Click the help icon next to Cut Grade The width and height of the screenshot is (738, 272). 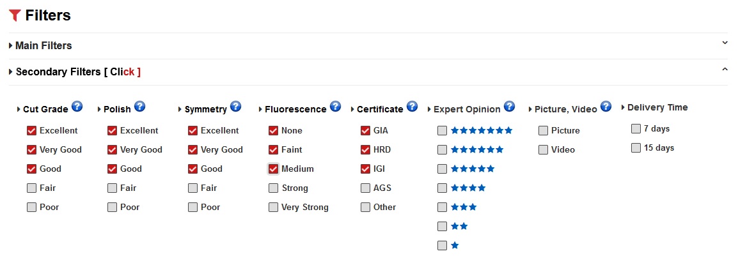coord(77,107)
